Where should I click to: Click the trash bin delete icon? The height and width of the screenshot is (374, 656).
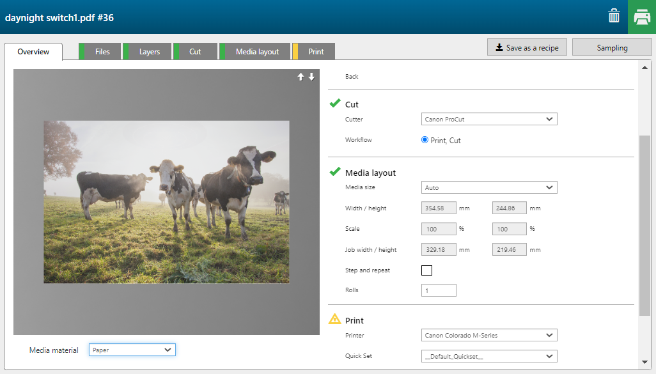(x=614, y=17)
